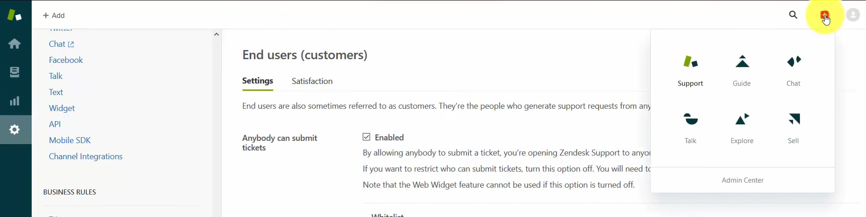Open the Zendesk products tray icon

point(825,15)
